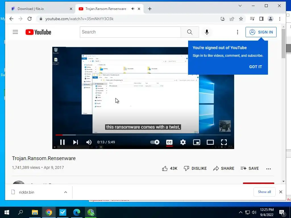291x218 pixels.
Task: Mute the video volume speaker icon
Action: point(89,142)
